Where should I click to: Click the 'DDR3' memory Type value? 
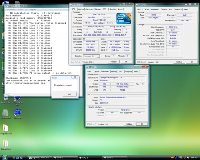[153, 15]
